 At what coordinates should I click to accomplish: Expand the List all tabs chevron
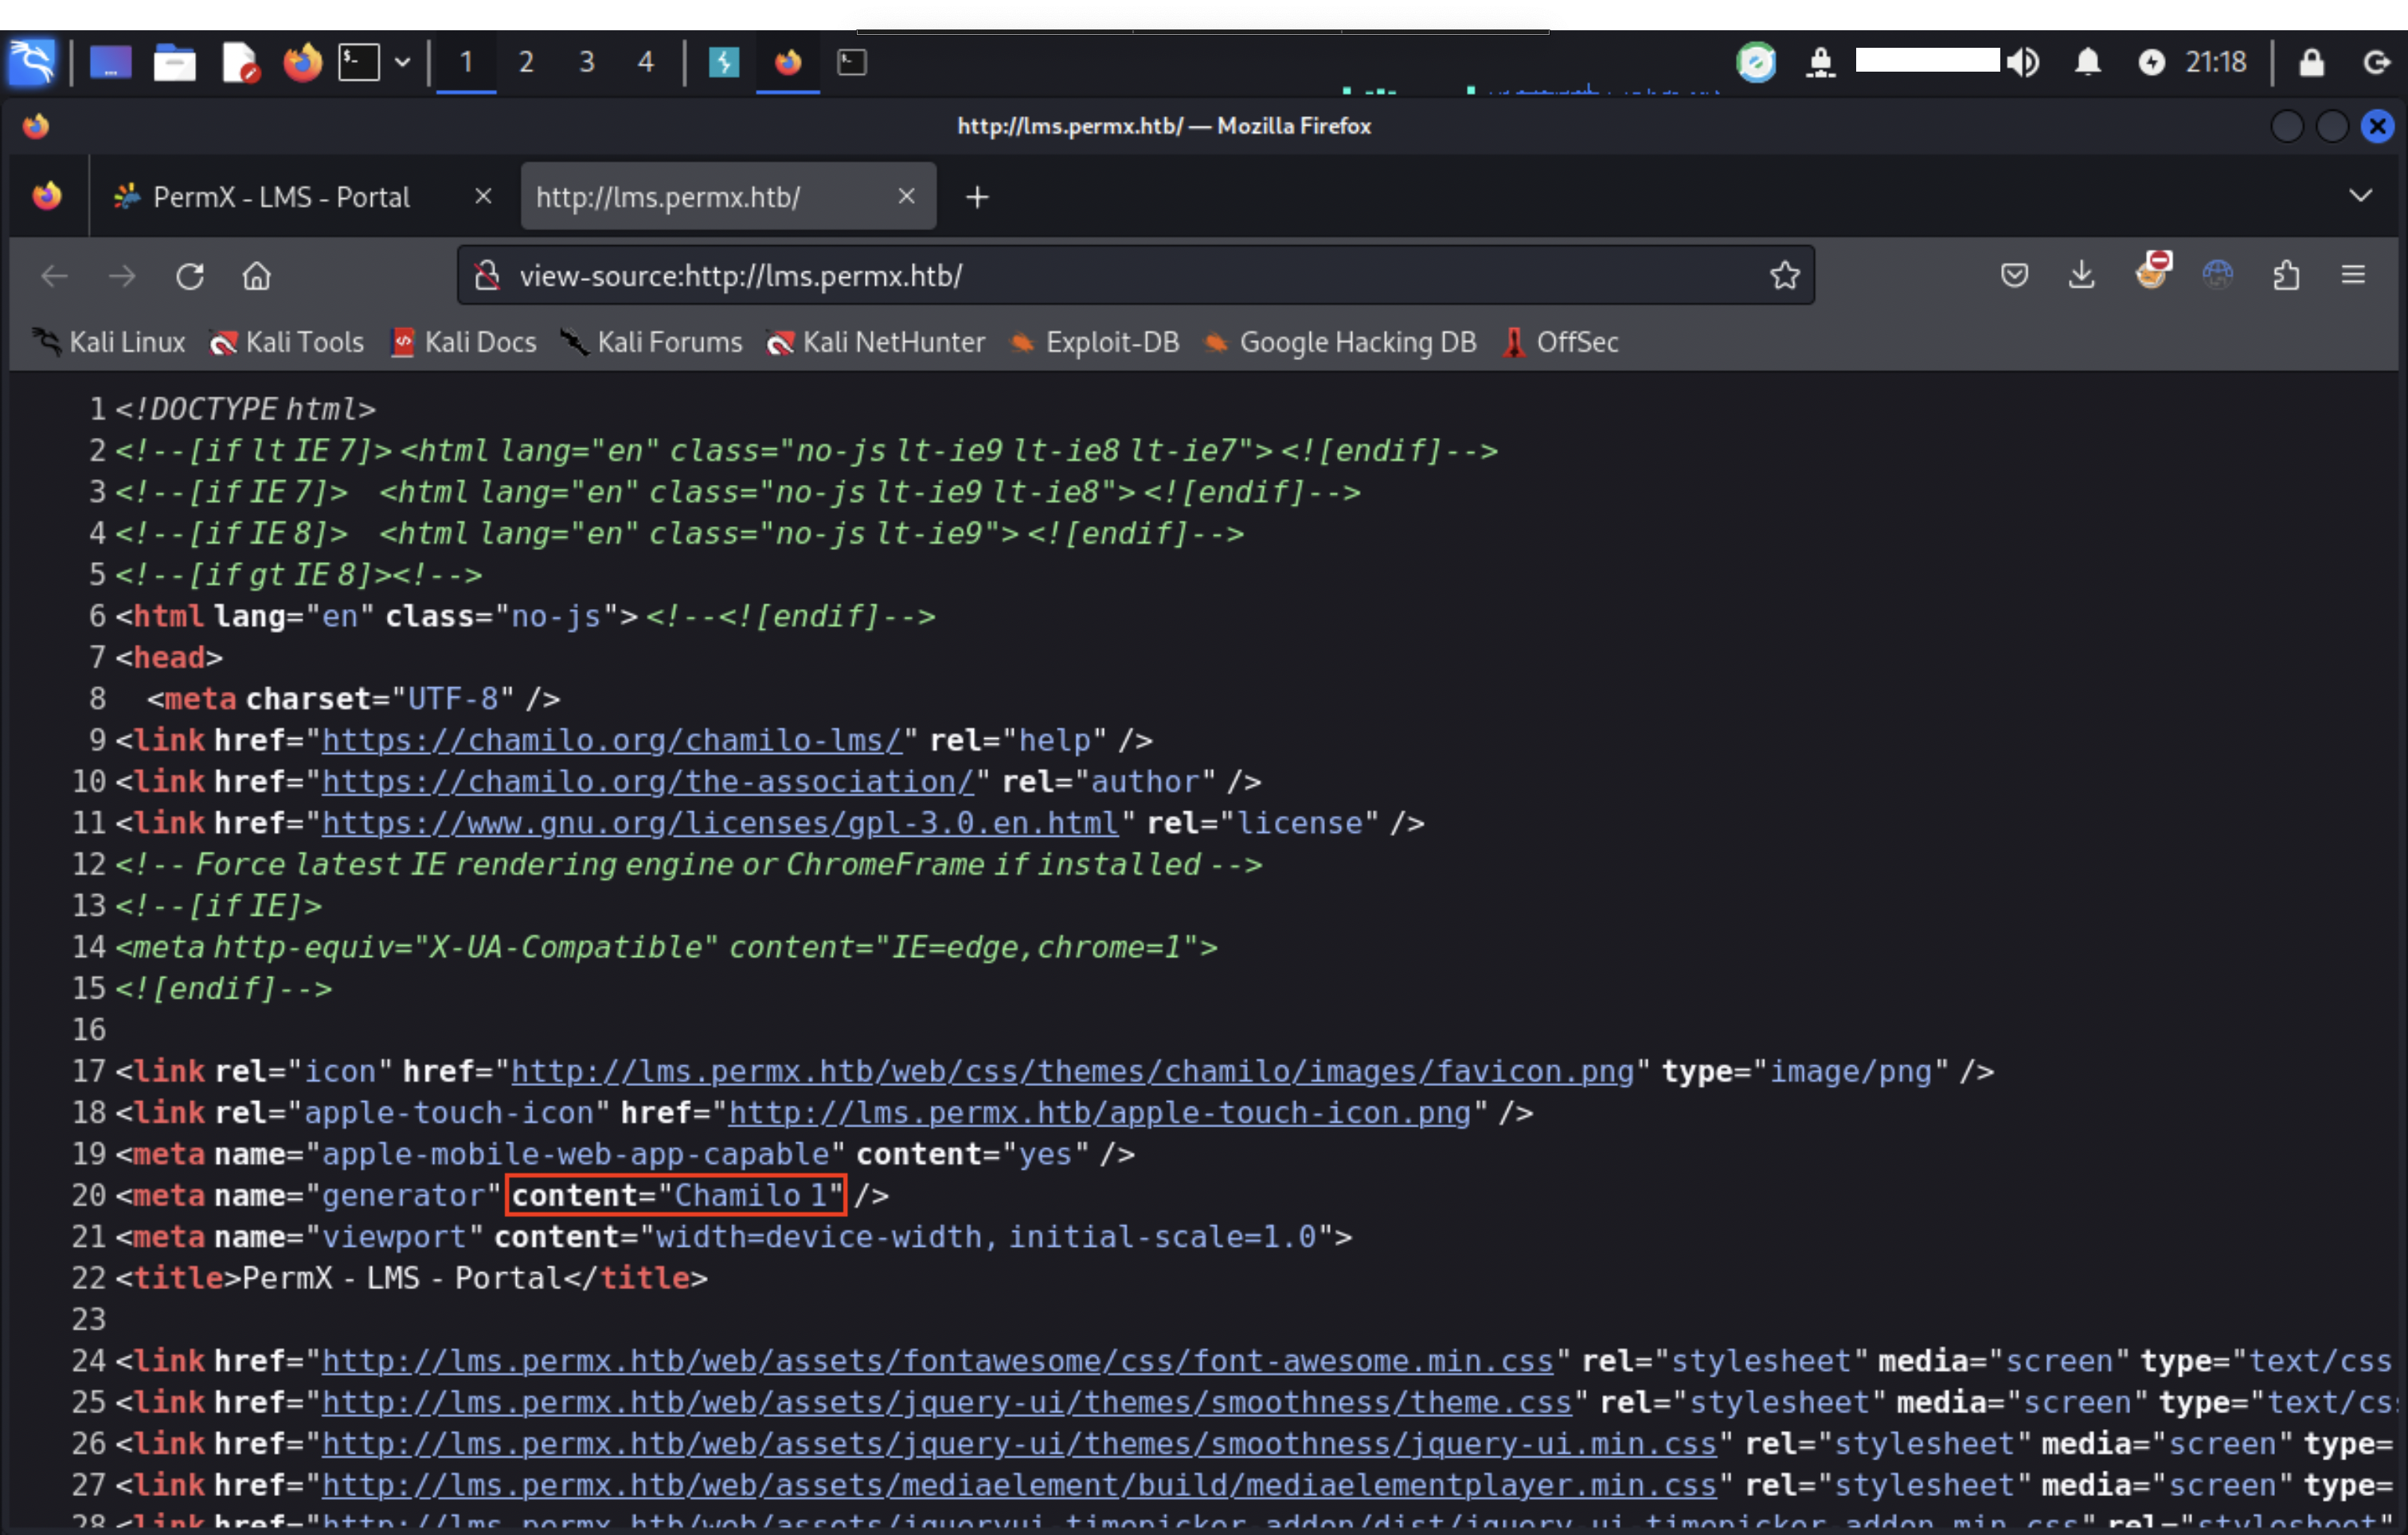pyautogui.click(x=2360, y=196)
